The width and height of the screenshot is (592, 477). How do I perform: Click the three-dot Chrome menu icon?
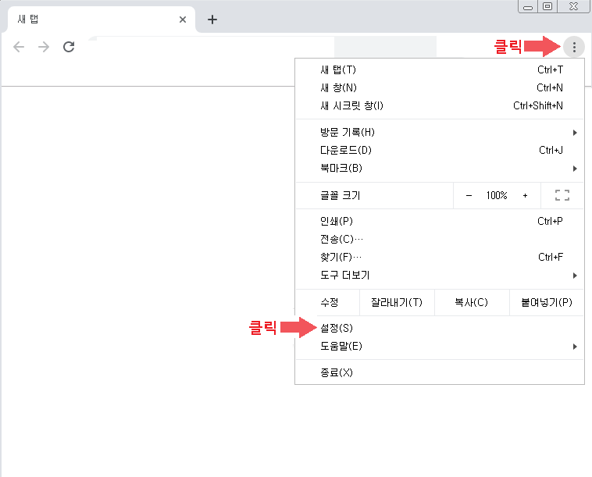click(x=574, y=47)
